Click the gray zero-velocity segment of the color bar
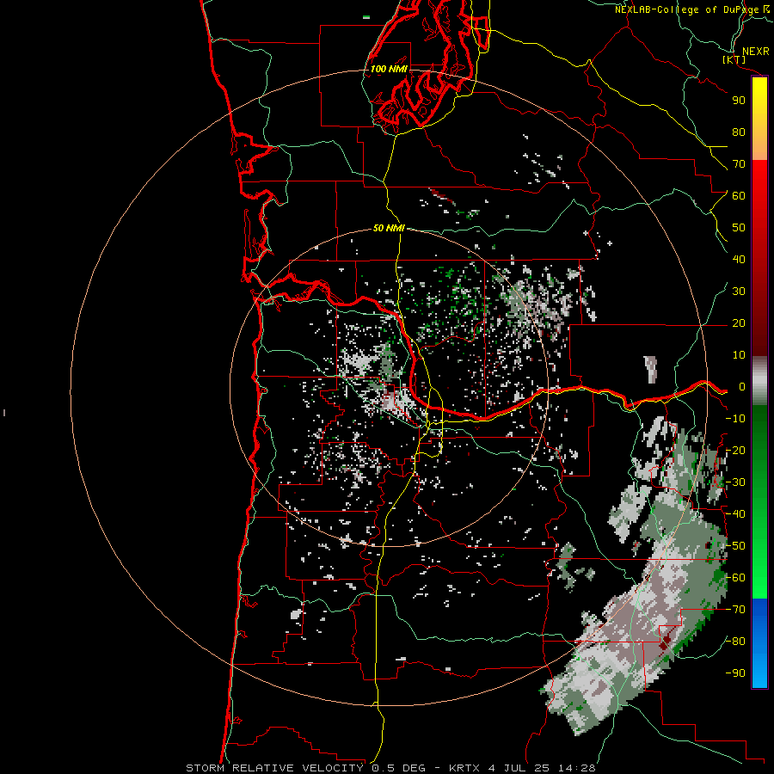This screenshot has width=774, height=774. click(759, 381)
